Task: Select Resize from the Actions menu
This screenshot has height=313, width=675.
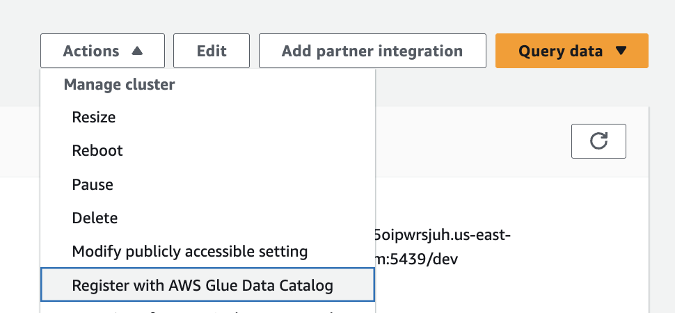Action: pos(94,118)
